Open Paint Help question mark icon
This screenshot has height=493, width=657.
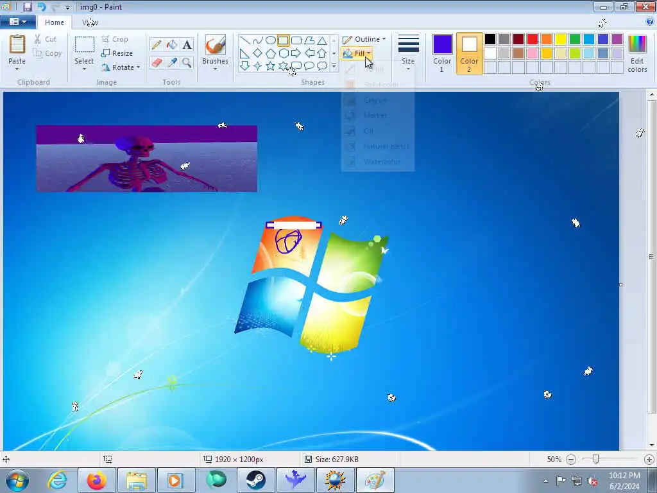[649, 22]
